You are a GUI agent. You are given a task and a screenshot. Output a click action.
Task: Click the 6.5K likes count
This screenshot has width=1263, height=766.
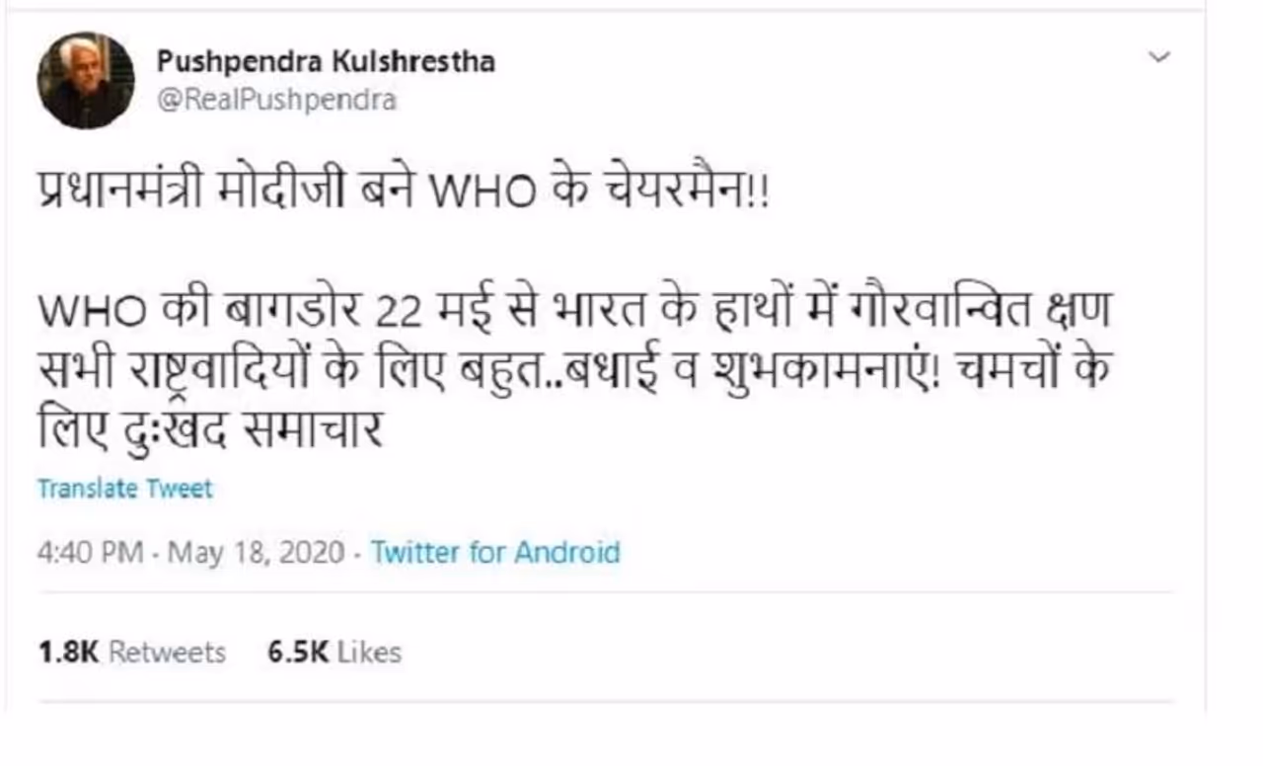pyautogui.click(x=298, y=652)
